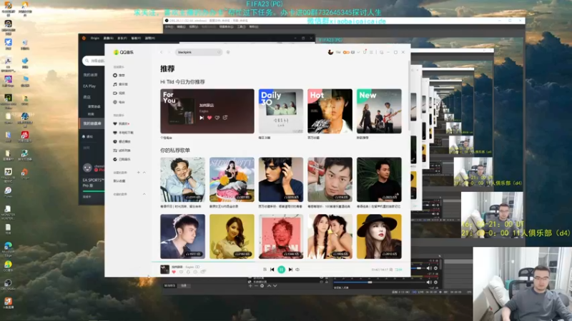Skip to the next track in player bar
This screenshot has height=321, width=572.
290,270
